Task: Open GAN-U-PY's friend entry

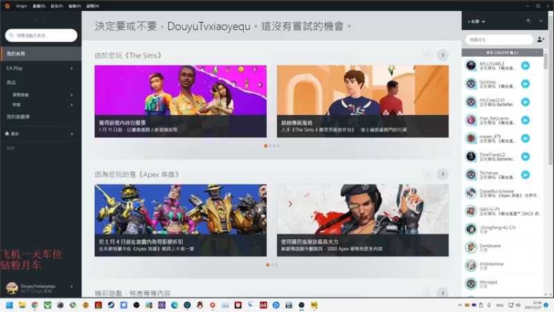Action: click(503, 211)
